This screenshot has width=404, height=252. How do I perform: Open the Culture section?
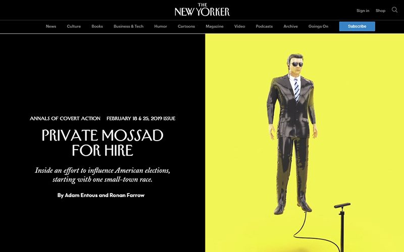74,26
